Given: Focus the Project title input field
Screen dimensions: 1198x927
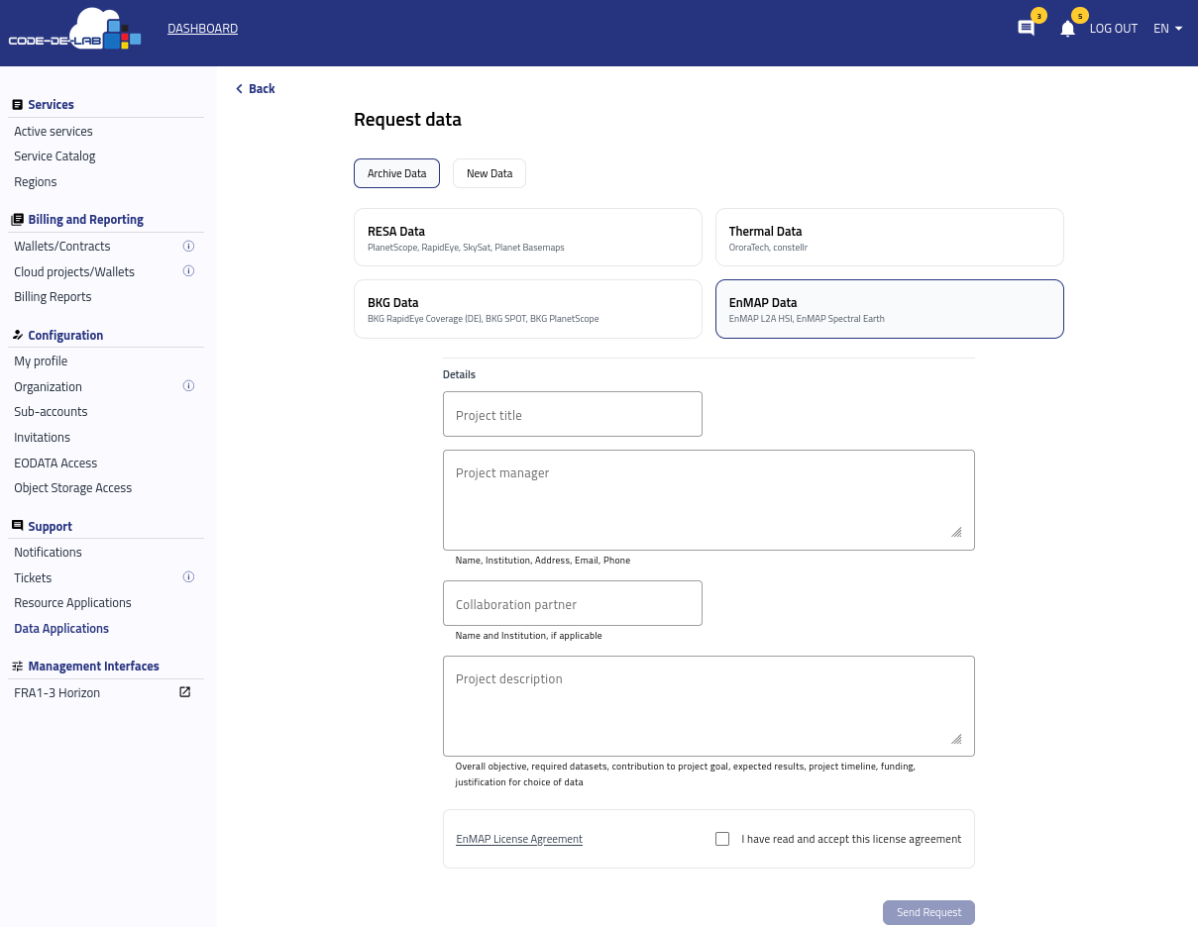Looking at the screenshot, I should click(573, 414).
